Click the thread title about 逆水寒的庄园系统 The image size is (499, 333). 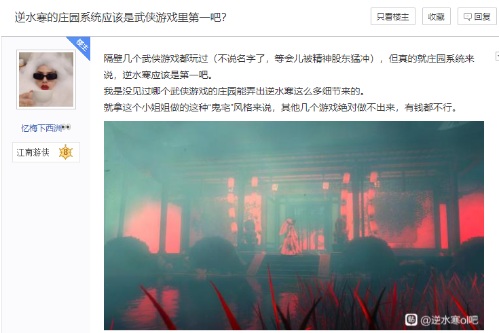tap(120, 17)
